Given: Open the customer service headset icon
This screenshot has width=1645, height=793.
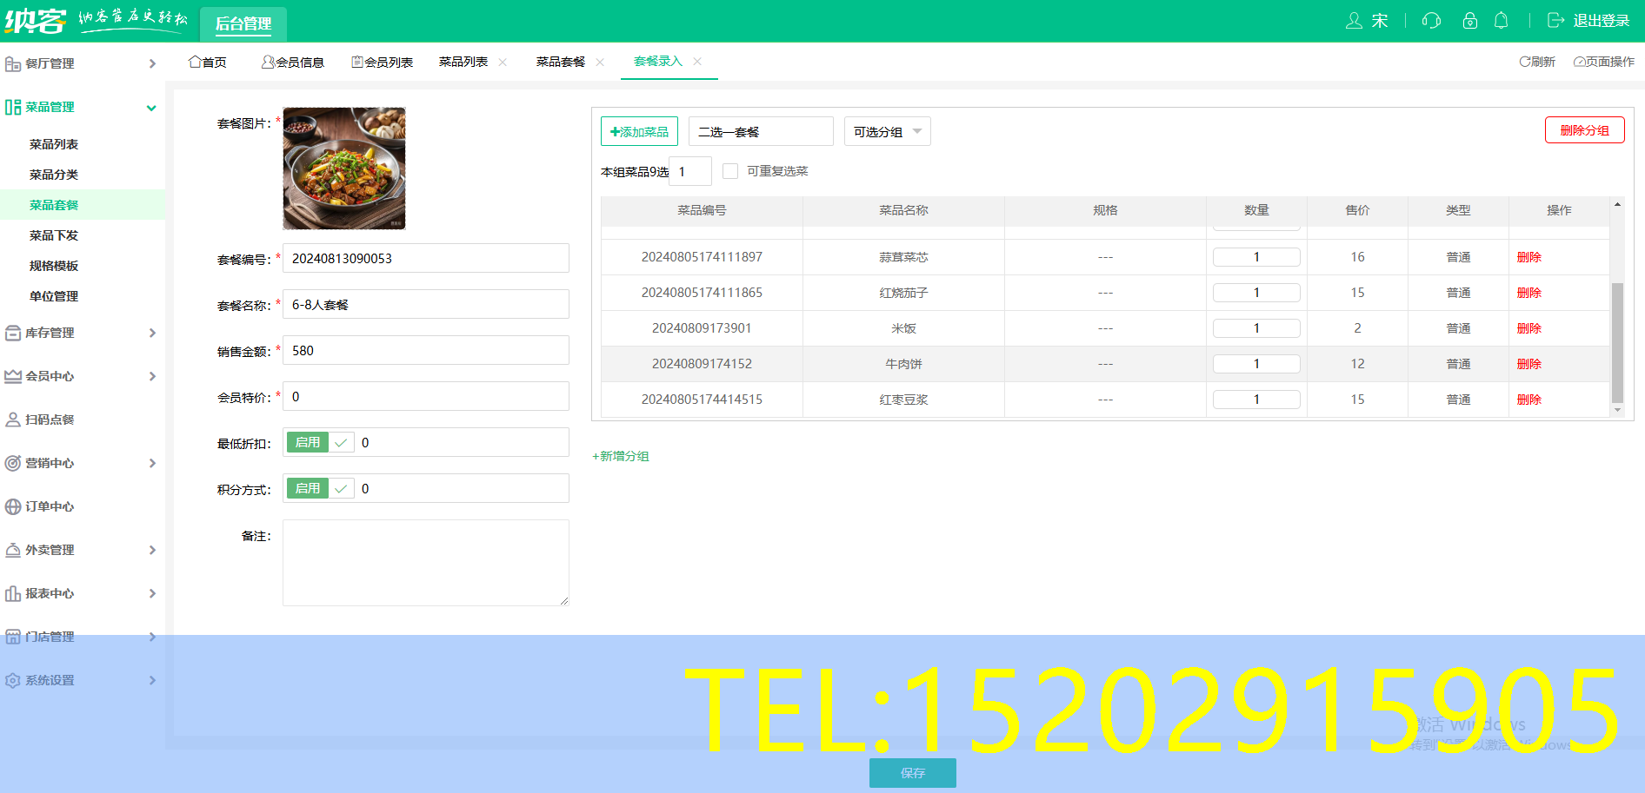Looking at the screenshot, I should (x=1431, y=21).
